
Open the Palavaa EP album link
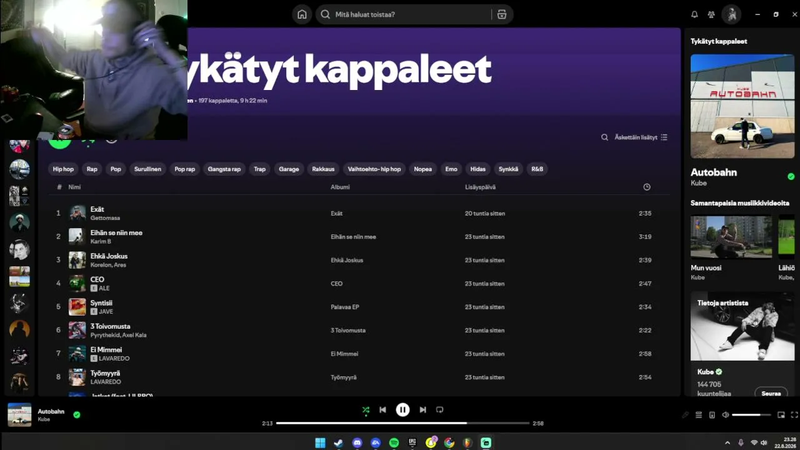pos(345,307)
